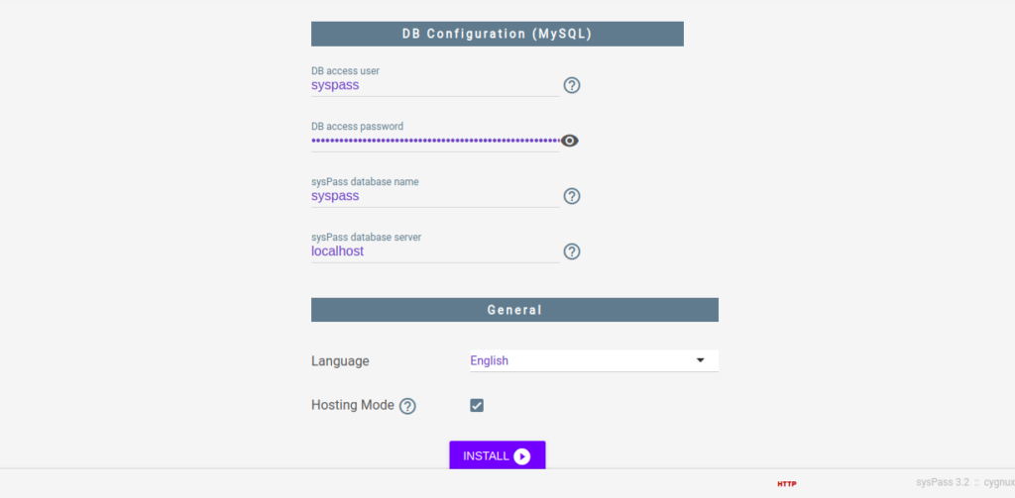Click the play icon inside Install
The width and height of the screenshot is (1015, 498).
click(521, 456)
